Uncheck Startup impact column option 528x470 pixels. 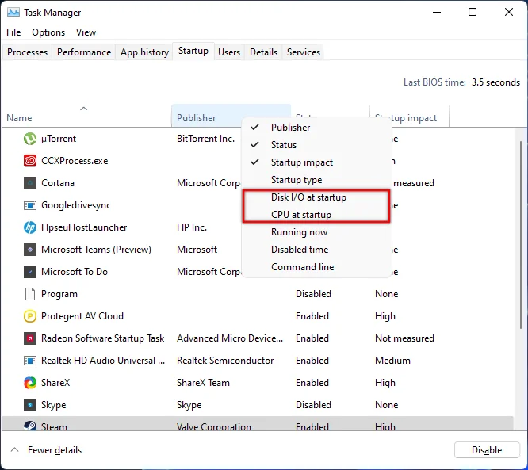pyautogui.click(x=316, y=162)
